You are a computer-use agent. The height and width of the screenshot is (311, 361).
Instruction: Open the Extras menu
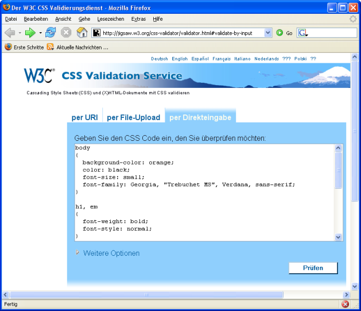coord(138,19)
